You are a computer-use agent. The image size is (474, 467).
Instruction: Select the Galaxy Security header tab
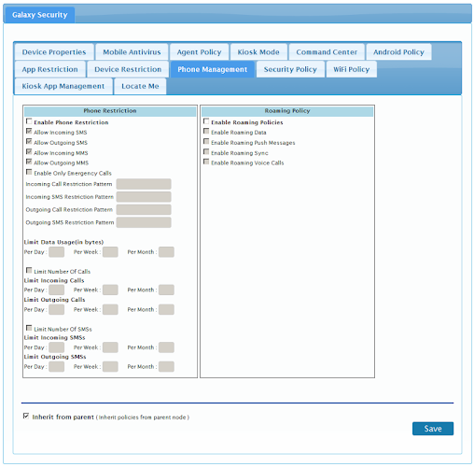point(39,15)
